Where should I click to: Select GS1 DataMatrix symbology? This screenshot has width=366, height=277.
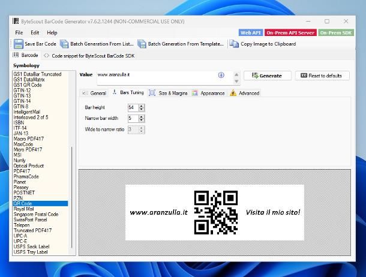tap(29, 80)
